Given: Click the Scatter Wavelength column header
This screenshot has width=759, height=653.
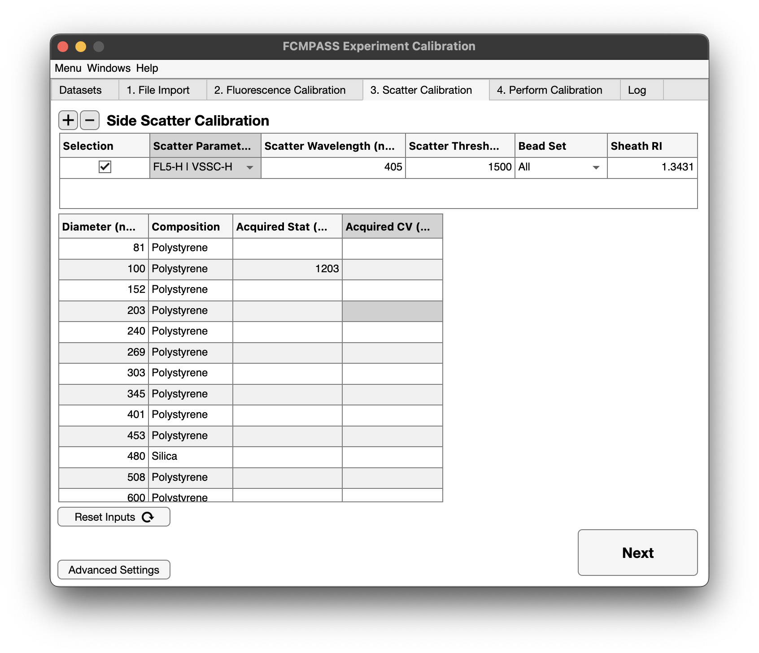Looking at the screenshot, I should point(333,146).
